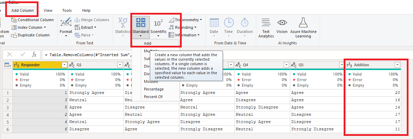
Task: Click the Date column tool
Action: tap(214, 27)
